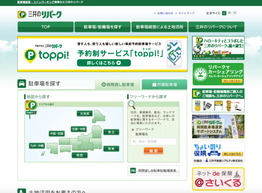262x193 pixels.
Task: Select the 駐車場名 radio button
Action: click(133, 134)
